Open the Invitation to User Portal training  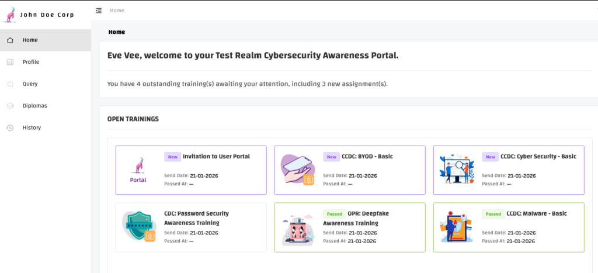click(216, 157)
